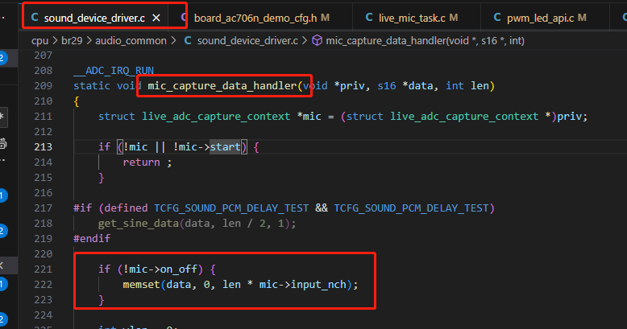Select the audio_common breadcrumb segment

pos(131,41)
